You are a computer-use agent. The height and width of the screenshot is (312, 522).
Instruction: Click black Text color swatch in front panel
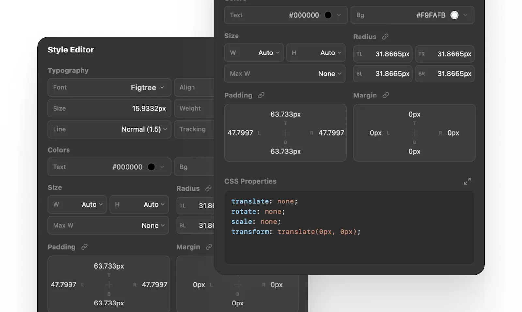point(328,15)
